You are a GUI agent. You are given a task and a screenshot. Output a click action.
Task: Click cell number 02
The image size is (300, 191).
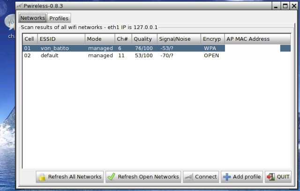[x=27, y=55]
